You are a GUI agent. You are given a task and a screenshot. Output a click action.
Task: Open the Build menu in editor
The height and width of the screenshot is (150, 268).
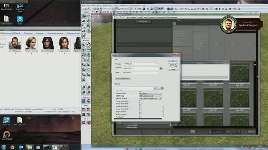click(105, 5)
